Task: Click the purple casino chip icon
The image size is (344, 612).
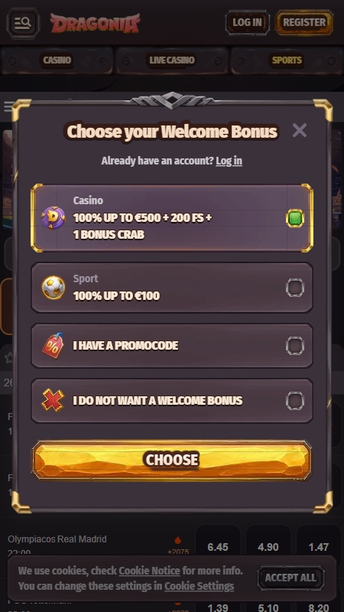Action: [x=54, y=218]
